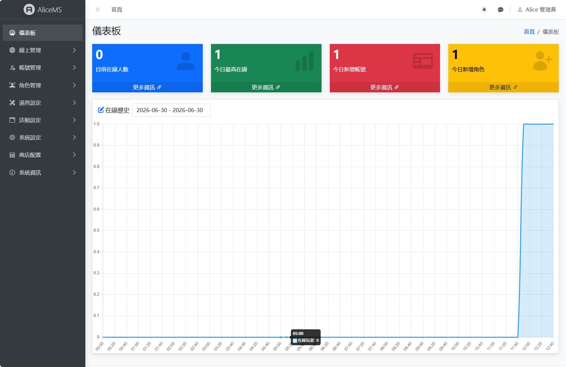Click the dashboard gauge icon beside 儀表板

12,33
